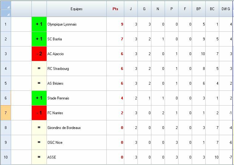Image resolution: width=234 pixels, height=165 pixels.
Task: Click the Equipes column header
Action: tap(76, 9)
